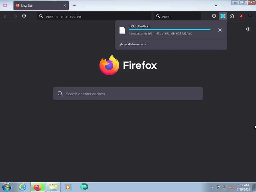Image resolution: width=256 pixels, height=192 pixels.
Task: Focus the address bar field
Action: pos(94,16)
